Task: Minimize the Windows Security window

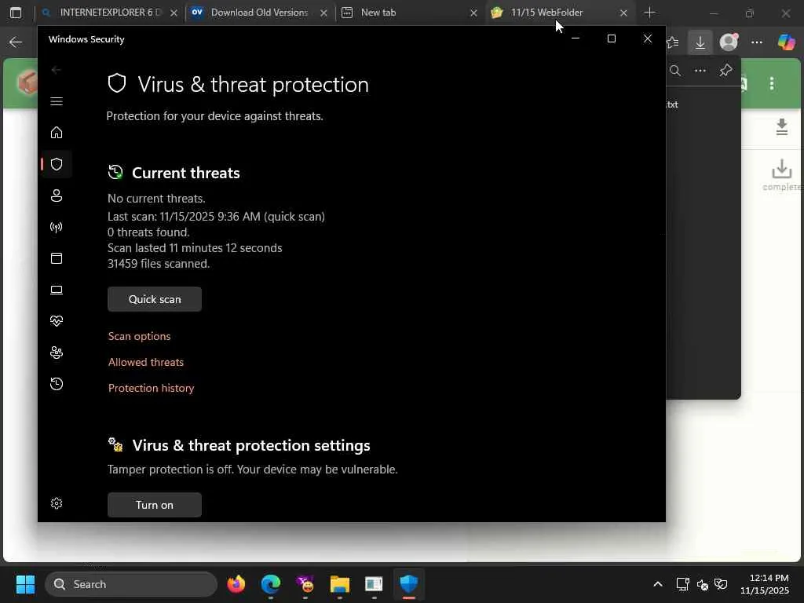Action: (x=576, y=38)
